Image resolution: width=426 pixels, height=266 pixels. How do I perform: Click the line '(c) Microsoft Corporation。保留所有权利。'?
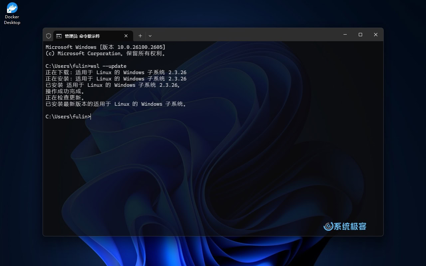coord(106,54)
